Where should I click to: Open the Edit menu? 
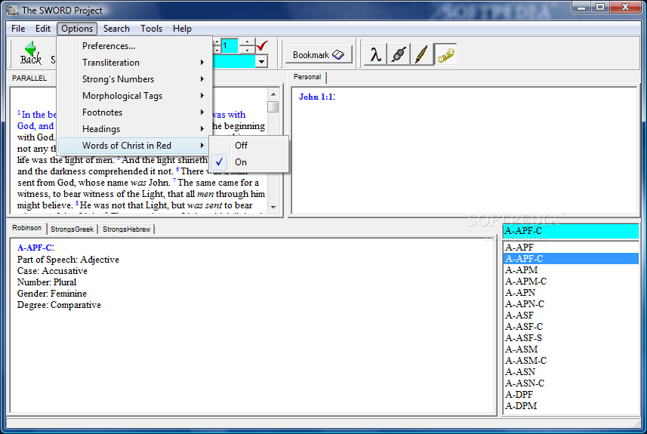(x=43, y=29)
